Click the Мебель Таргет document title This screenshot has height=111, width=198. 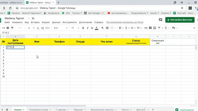click(15, 18)
